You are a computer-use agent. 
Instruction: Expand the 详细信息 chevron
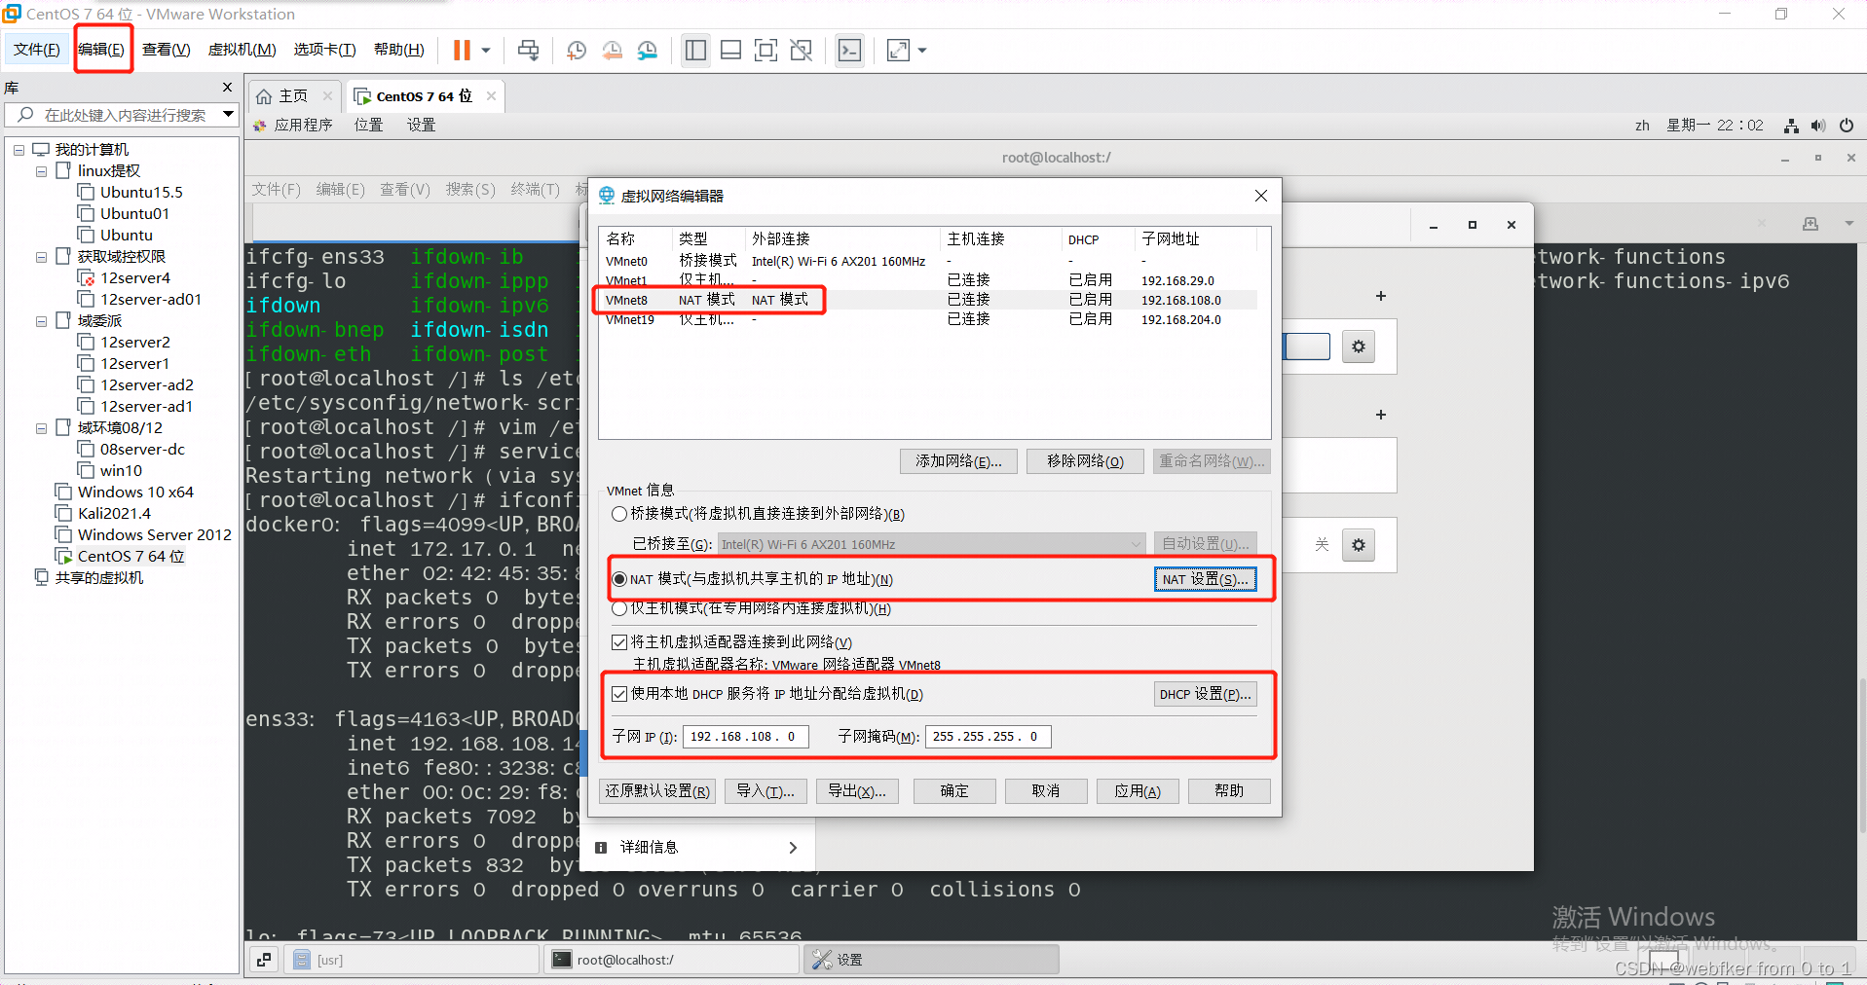pyautogui.click(x=793, y=848)
